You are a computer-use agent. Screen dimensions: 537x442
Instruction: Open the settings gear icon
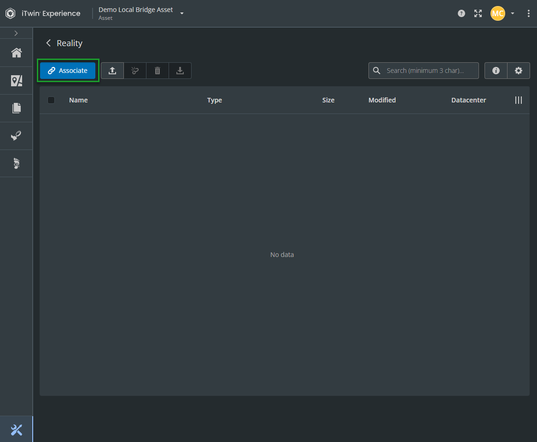(519, 70)
